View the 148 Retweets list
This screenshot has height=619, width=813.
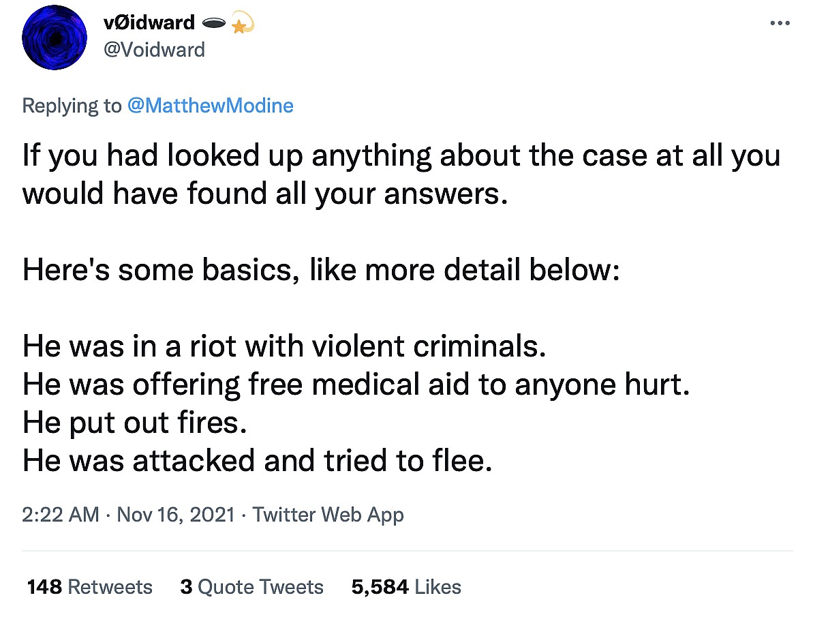pyautogui.click(x=90, y=587)
